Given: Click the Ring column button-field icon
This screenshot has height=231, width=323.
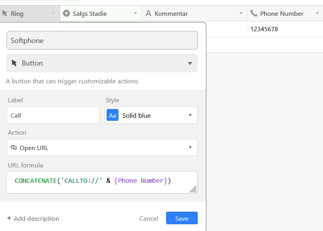Looking at the screenshot, I should click(5, 13).
